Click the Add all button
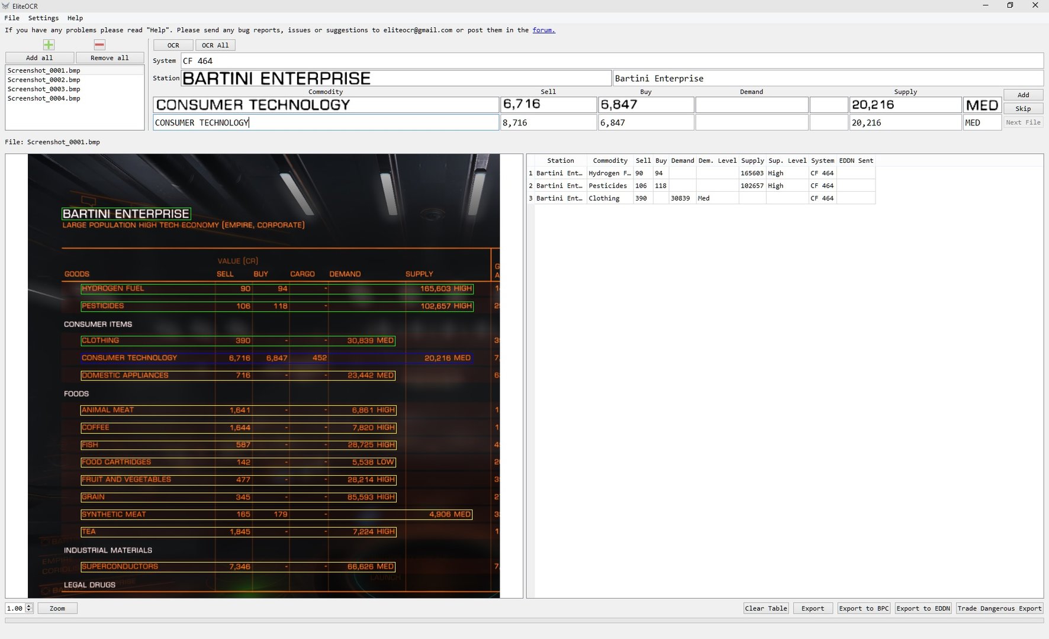This screenshot has height=639, width=1049. click(40, 58)
